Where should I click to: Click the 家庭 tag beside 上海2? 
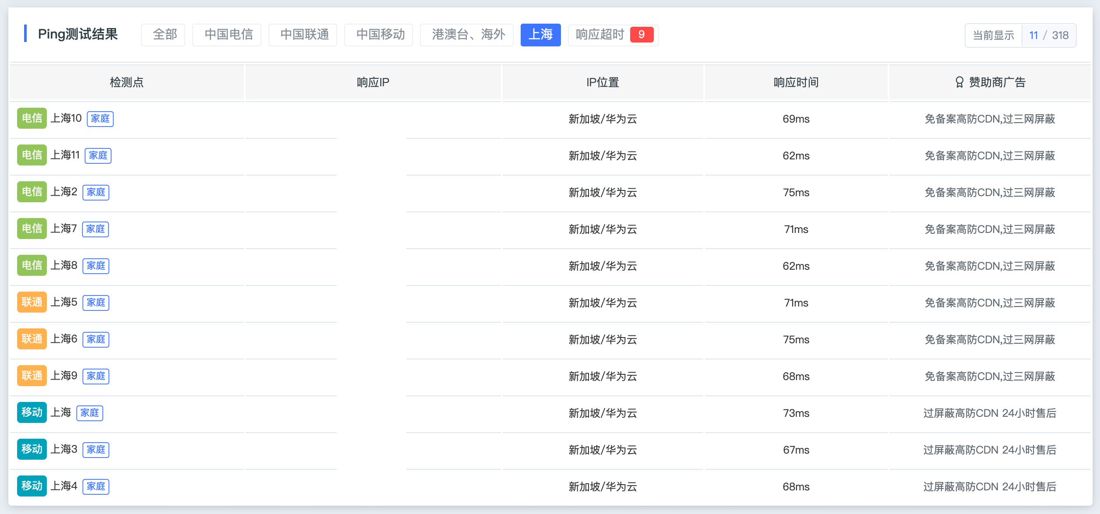coord(96,192)
